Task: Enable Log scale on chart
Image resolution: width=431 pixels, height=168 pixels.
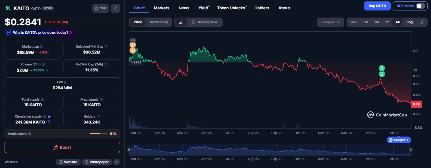Action: 409,22
